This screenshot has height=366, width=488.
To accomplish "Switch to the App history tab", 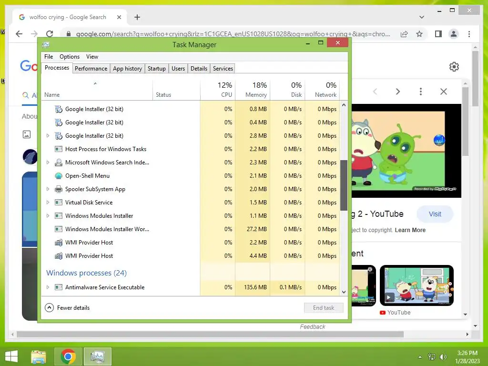I will click(127, 69).
